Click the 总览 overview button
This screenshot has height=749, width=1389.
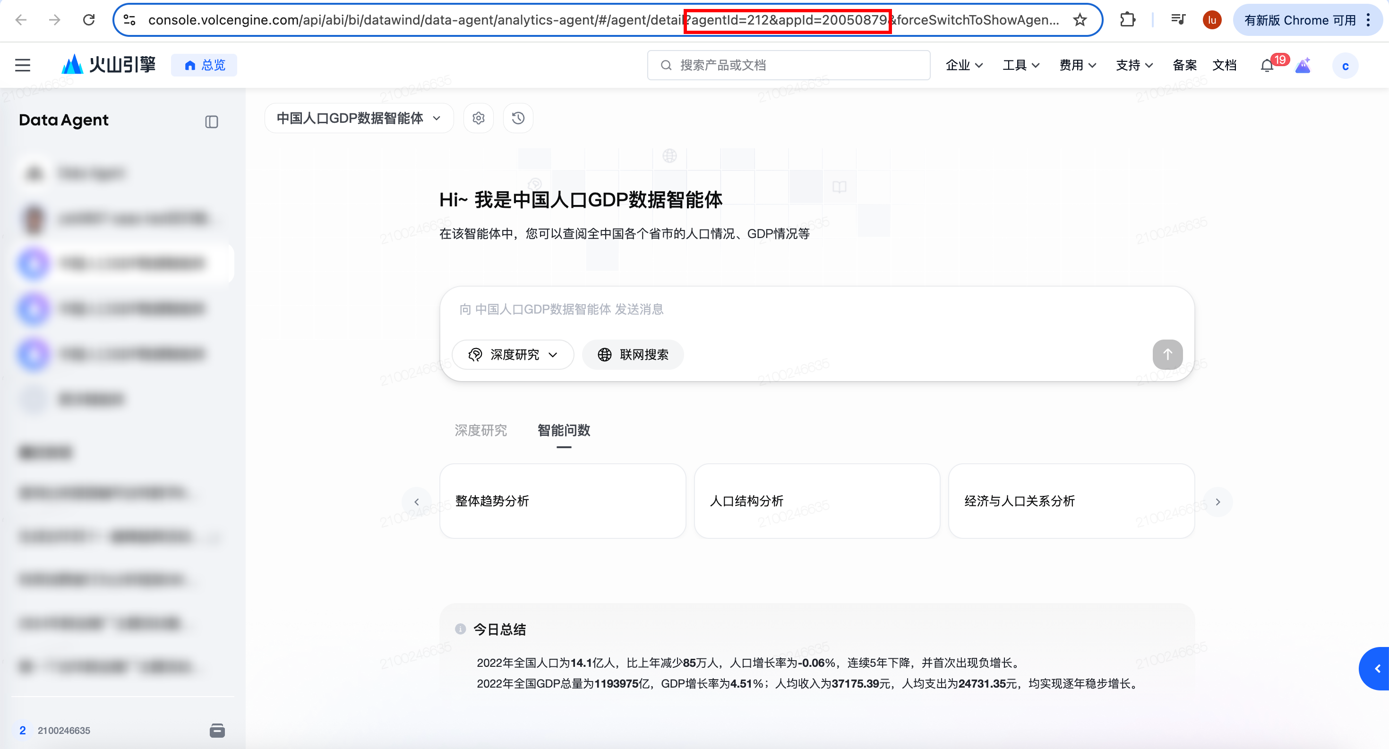tap(205, 66)
